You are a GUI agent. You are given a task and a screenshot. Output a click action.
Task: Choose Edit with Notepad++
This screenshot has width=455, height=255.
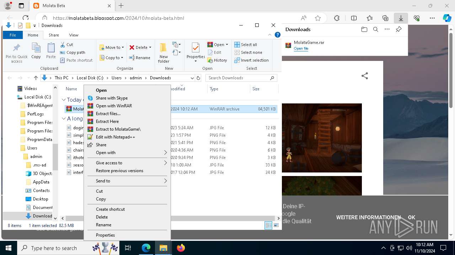(115, 137)
